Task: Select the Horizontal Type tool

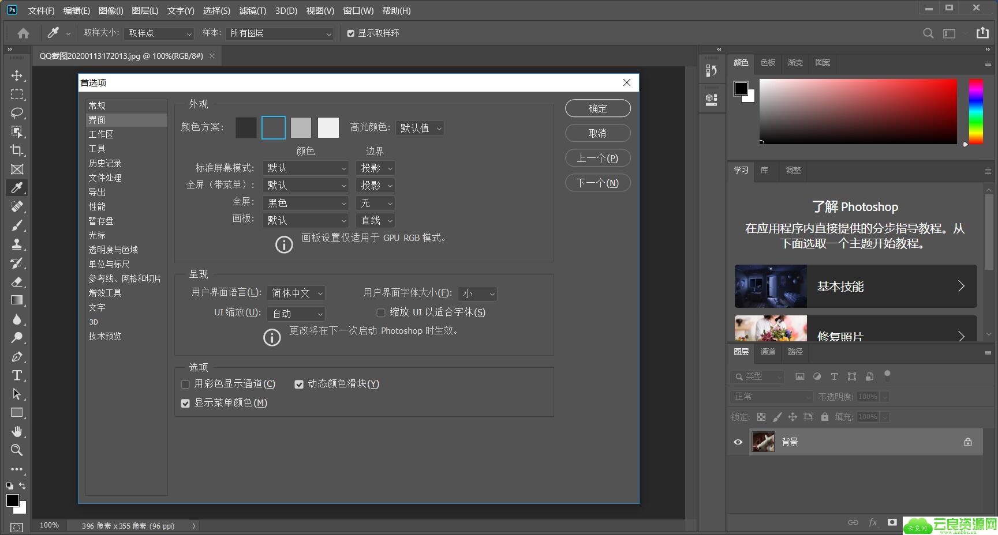Action: 17,375
